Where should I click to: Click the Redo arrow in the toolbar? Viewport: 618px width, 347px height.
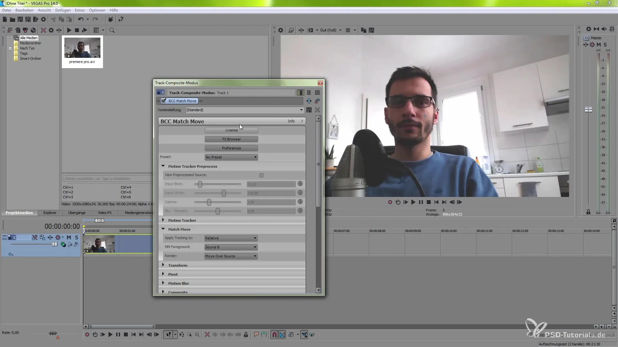tap(95, 20)
